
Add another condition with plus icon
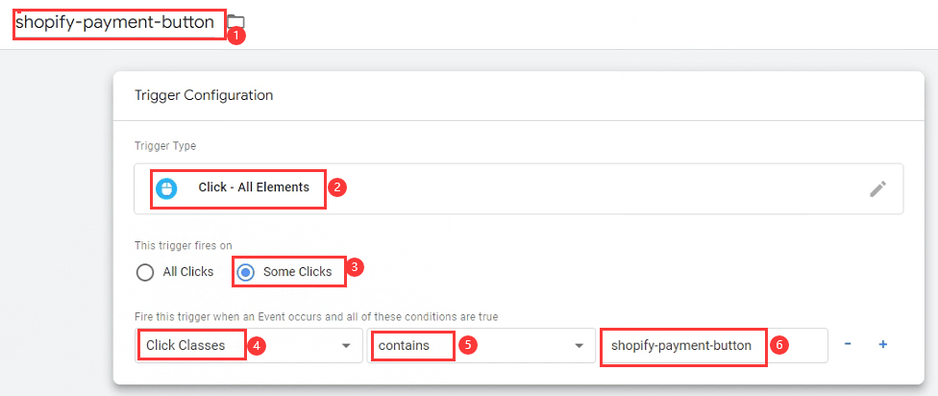(x=882, y=344)
